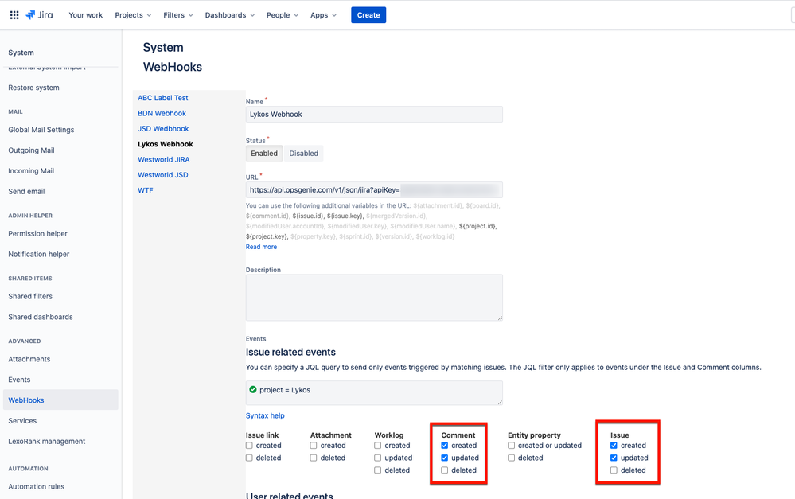Open Shared filters

pyautogui.click(x=30, y=296)
